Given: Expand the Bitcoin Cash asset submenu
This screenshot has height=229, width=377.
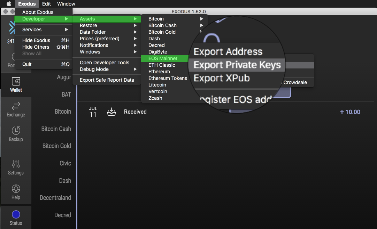Looking at the screenshot, I should click(174, 25).
